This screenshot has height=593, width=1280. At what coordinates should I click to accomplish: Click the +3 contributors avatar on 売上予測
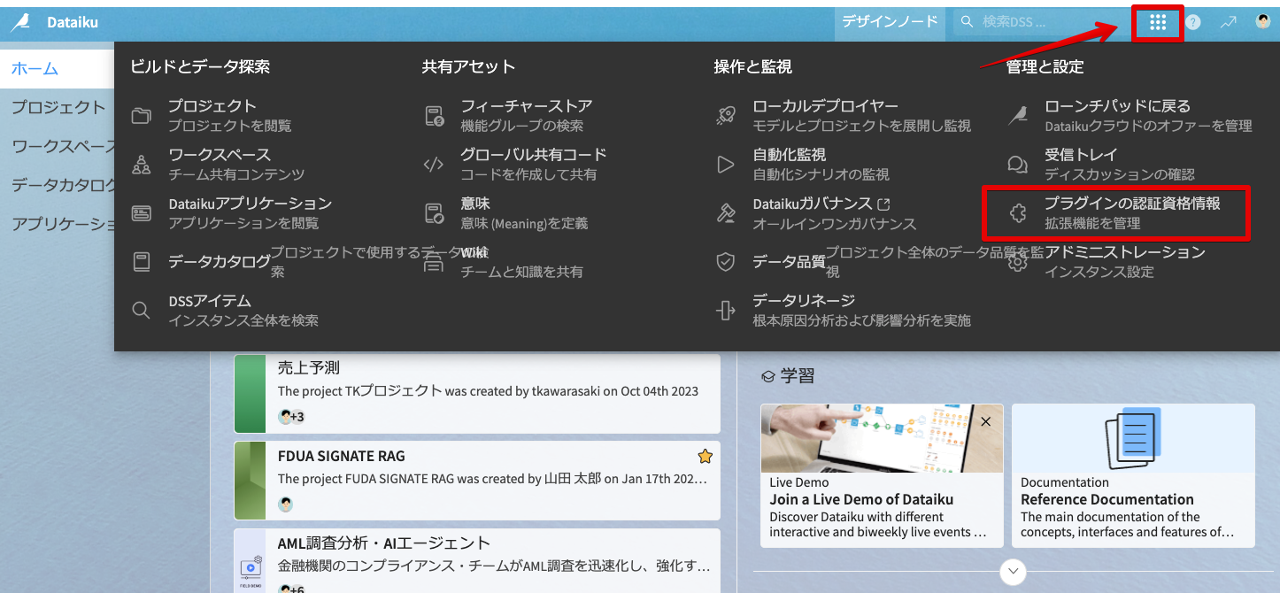291,416
